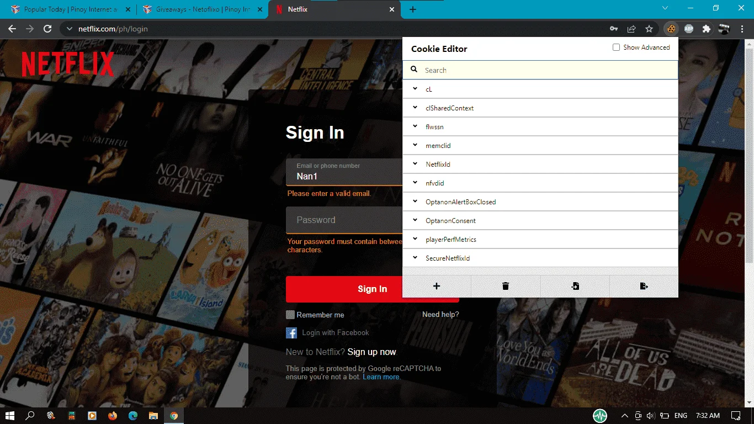Go back to the previous page
The width and height of the screenshot is (754, 424).
[x=12, y=29]
